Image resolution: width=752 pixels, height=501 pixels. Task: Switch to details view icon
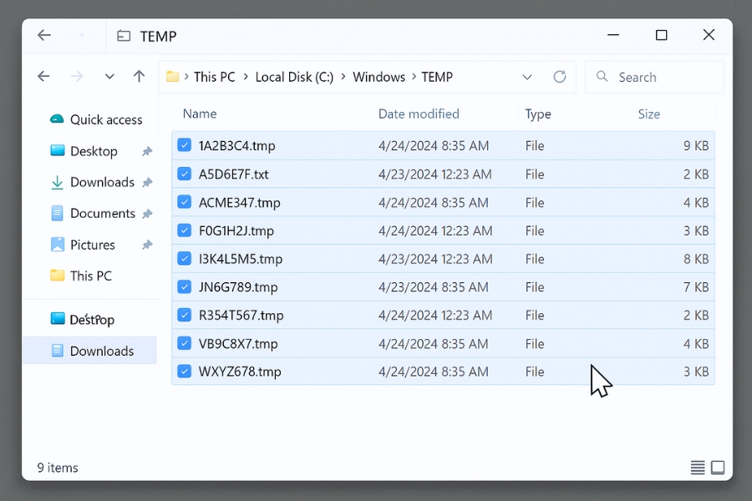coord(698,468)
